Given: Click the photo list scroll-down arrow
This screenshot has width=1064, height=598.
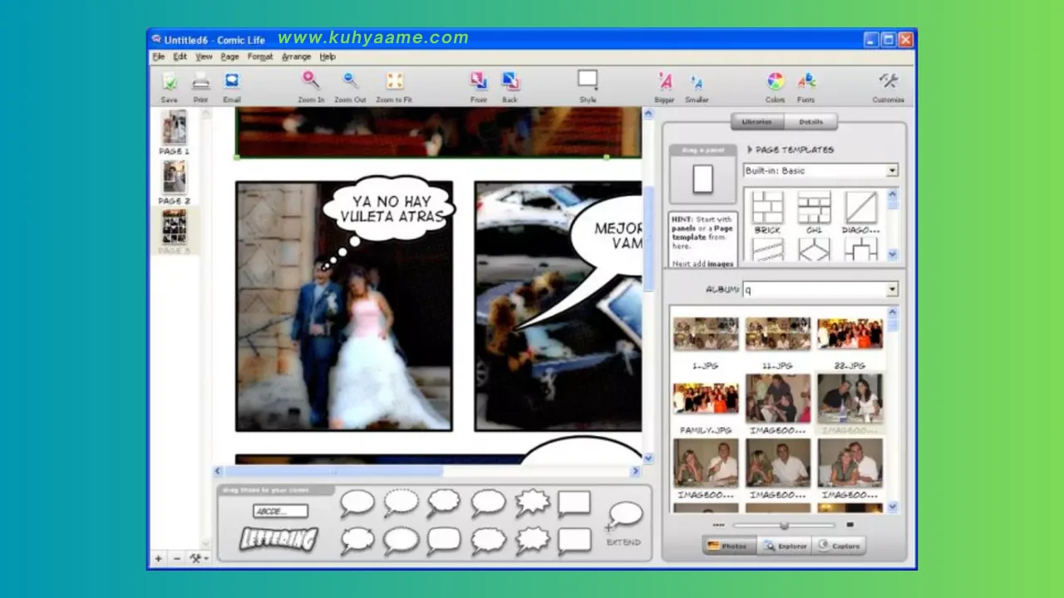Looking at the screenshot, I should [x=894, y=507].
